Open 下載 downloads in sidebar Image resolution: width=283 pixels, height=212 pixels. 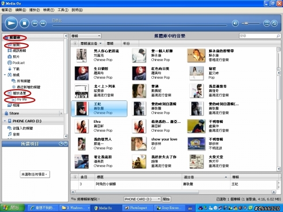click(x=14, y=69)
